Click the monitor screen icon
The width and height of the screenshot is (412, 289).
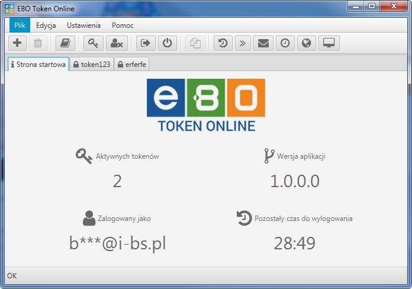coord(329,43)
